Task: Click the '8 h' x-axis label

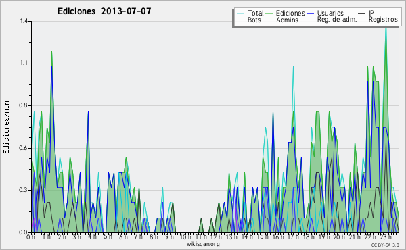Action: (154, 237)
